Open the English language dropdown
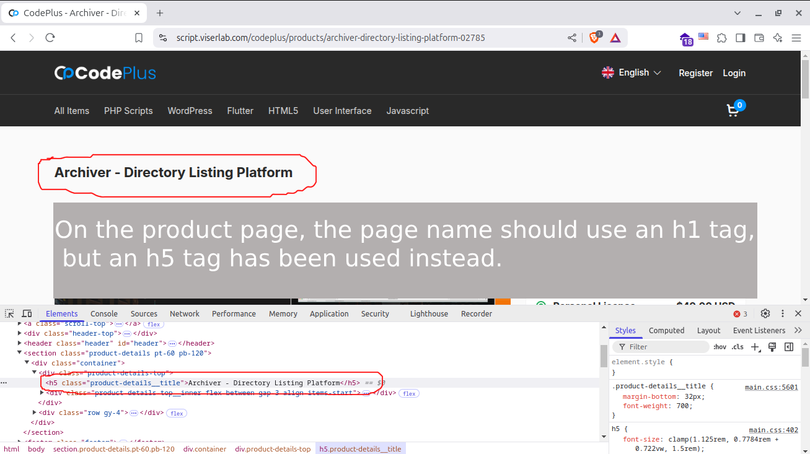 [632, 72]
